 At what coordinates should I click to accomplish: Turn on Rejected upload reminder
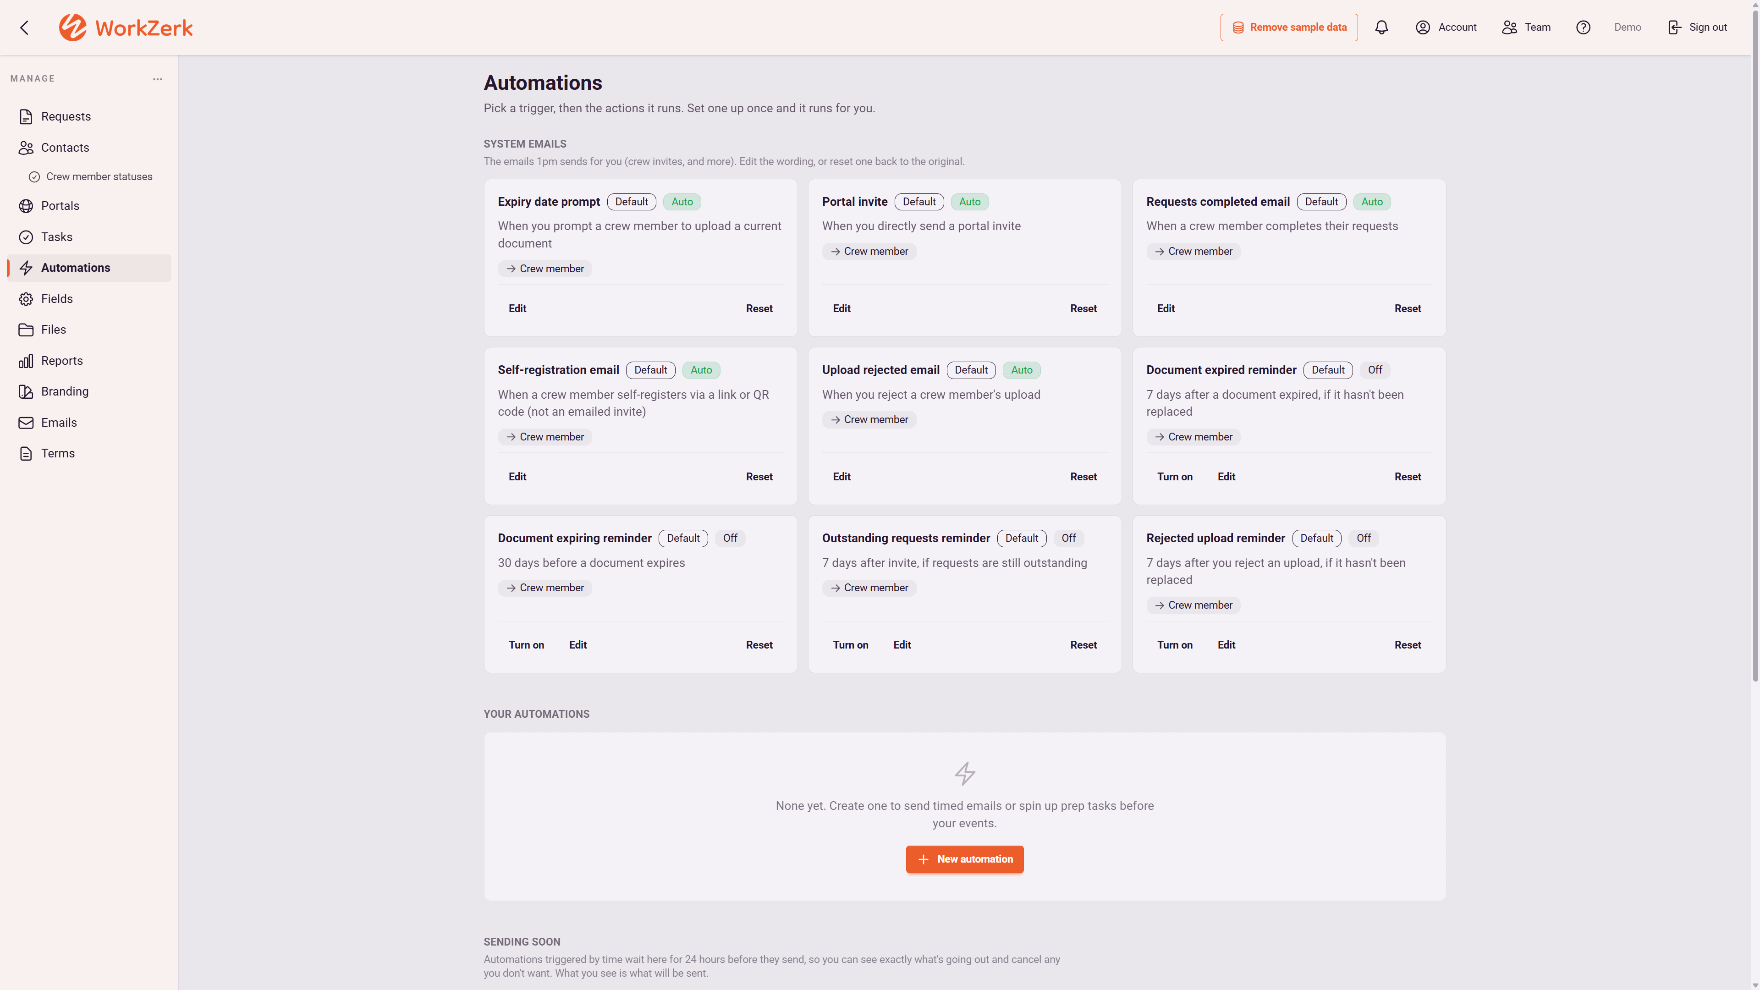[x=1174, y=645]
